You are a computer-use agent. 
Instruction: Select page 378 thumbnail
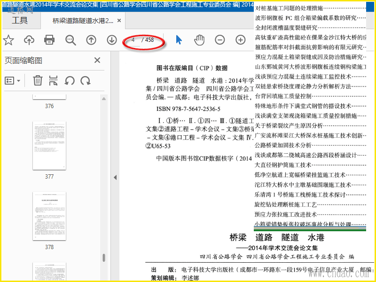49,216
